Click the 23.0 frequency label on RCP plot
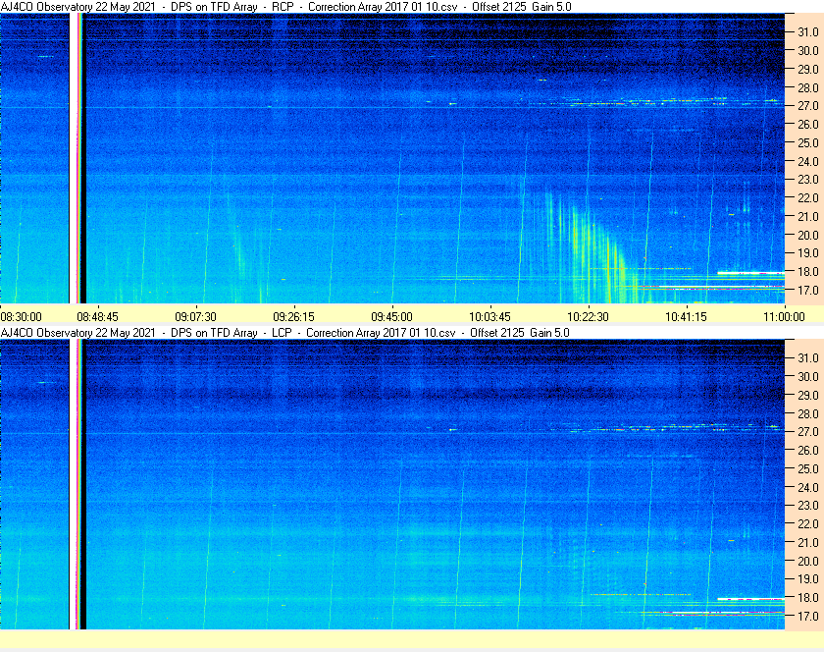 tap(808, 180)
